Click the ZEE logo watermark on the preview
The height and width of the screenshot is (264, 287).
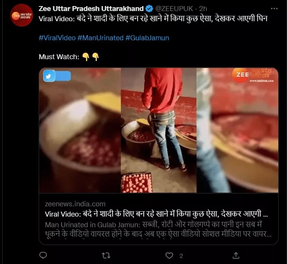(x=253, y=75)
